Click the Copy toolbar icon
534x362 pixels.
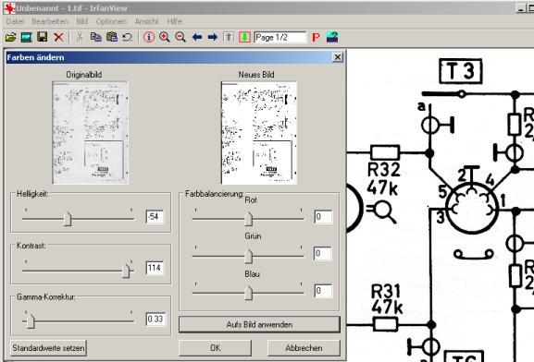pos(95,37)
